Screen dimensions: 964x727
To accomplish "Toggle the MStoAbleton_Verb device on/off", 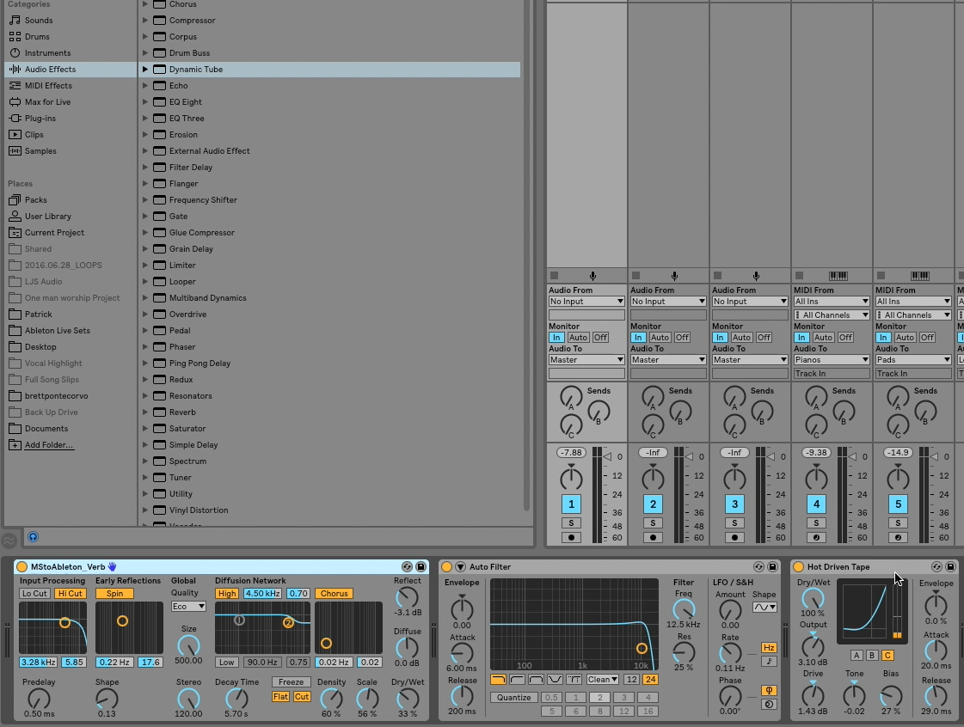I will [x=22, y=566].
